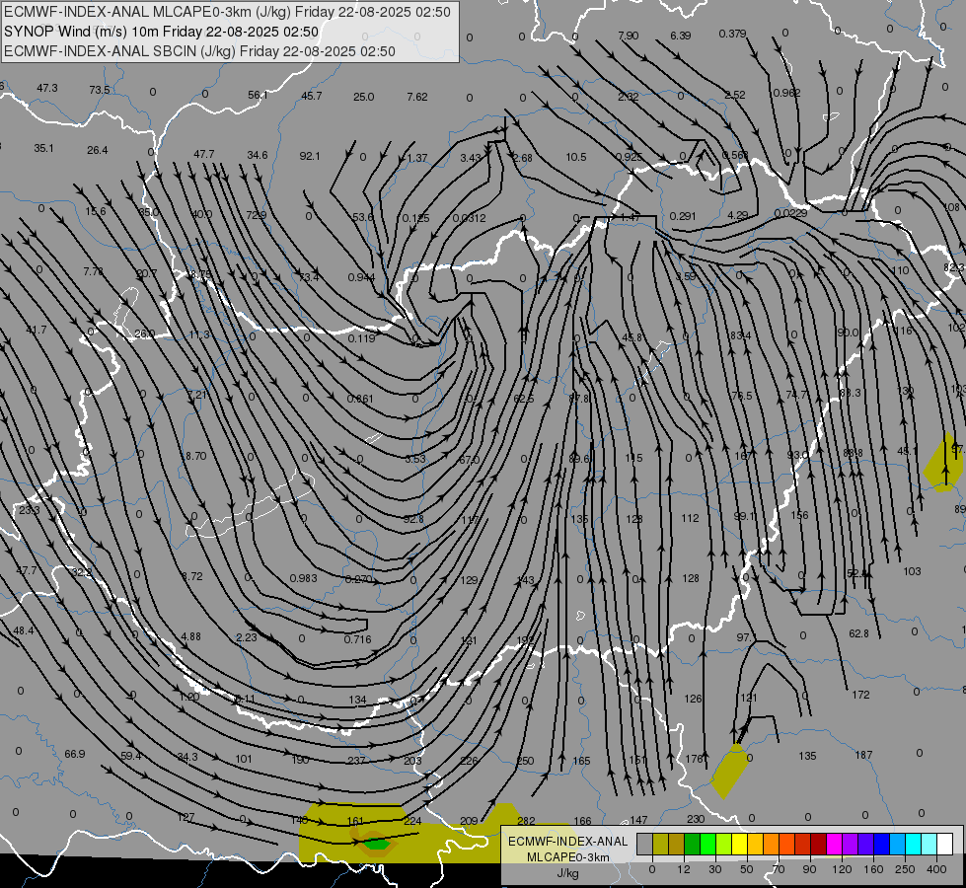Click the olive diamond patch near value 176
The width and height of the screenshot is (966, 888).
729,771
